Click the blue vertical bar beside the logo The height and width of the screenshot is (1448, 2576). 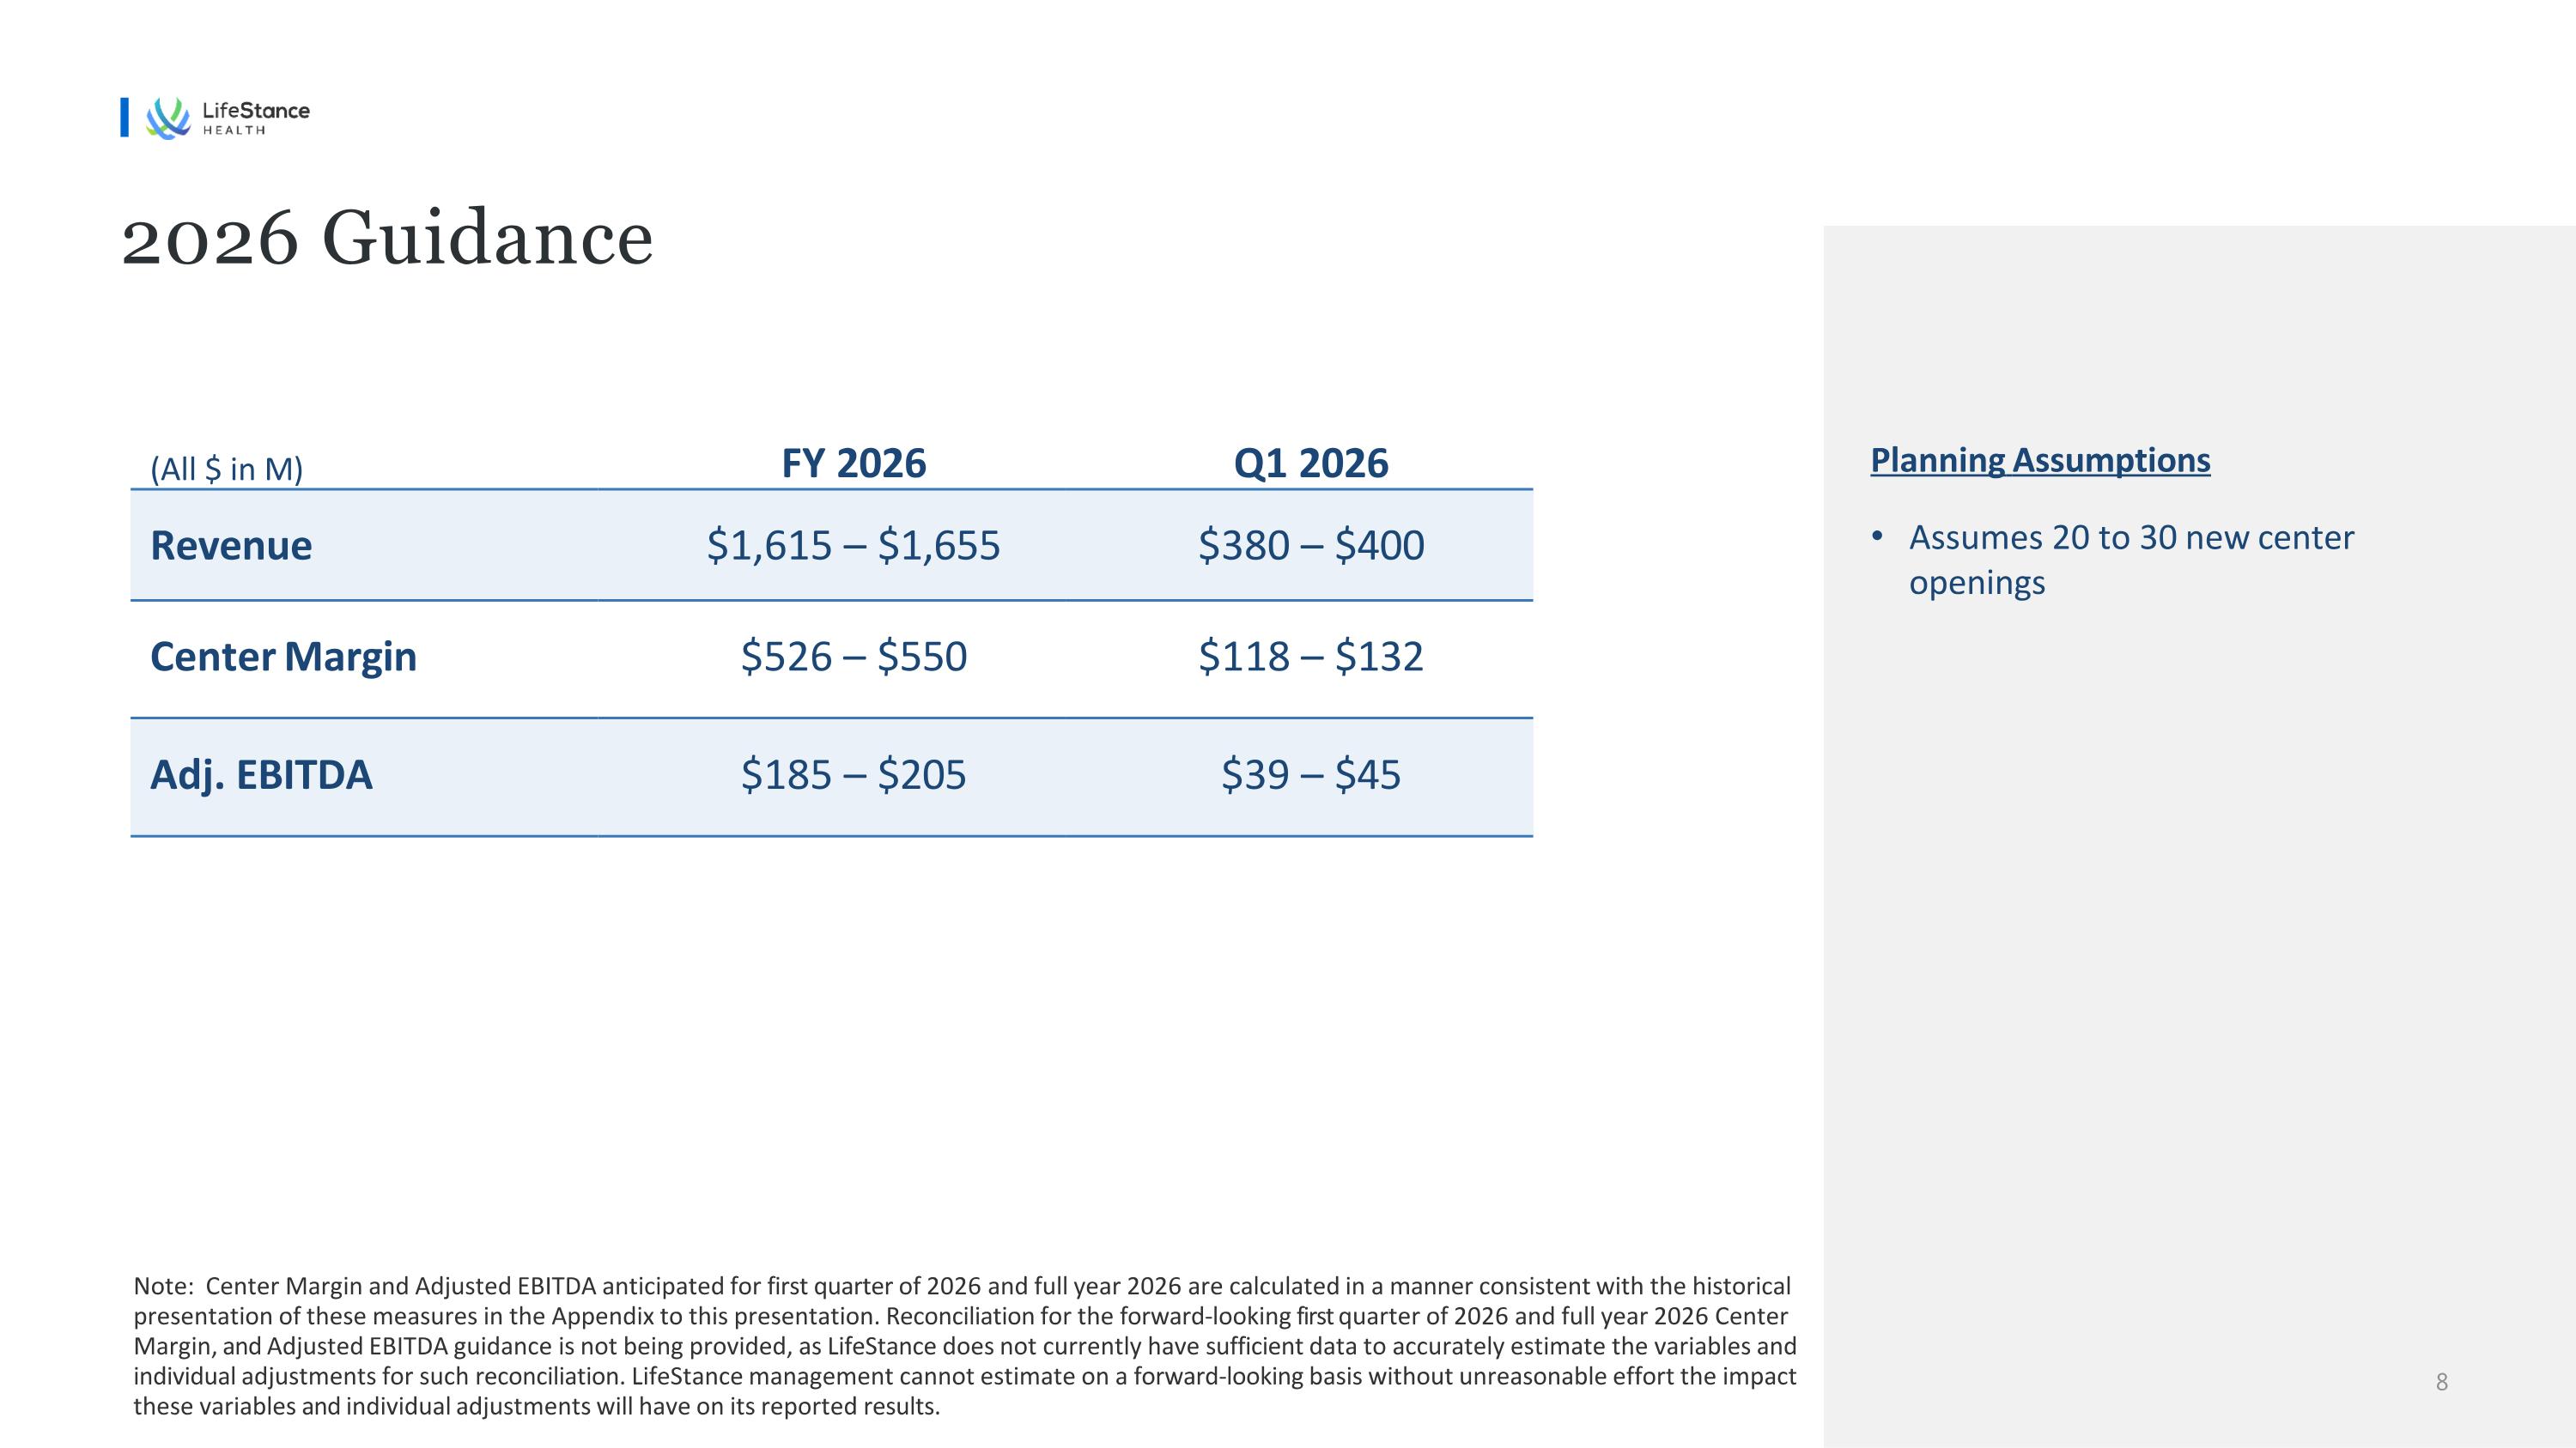(125, 117)
